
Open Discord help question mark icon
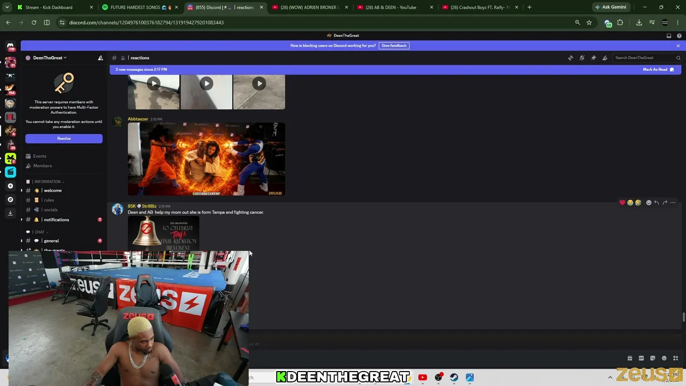pyautogui.click(x=679, y=36)
